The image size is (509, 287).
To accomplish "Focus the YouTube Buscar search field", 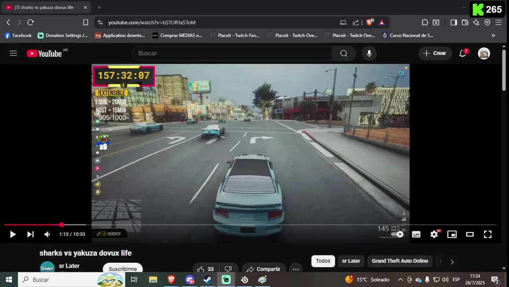I will [232, 53].
